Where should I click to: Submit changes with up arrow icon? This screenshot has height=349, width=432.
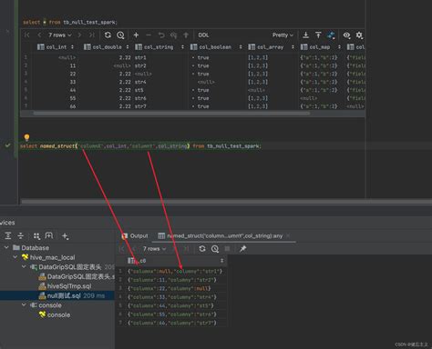(x=186, y=35)
